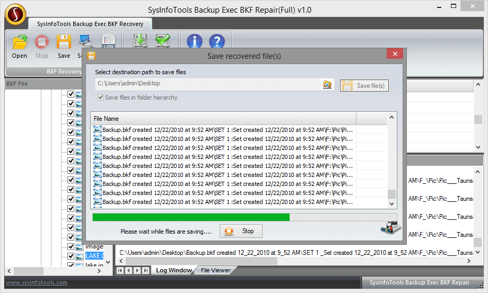Select the image tree item
The image size is (488, 293).
point(94,247)
